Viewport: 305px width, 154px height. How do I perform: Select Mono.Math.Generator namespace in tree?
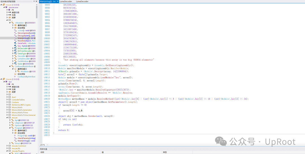21,110
